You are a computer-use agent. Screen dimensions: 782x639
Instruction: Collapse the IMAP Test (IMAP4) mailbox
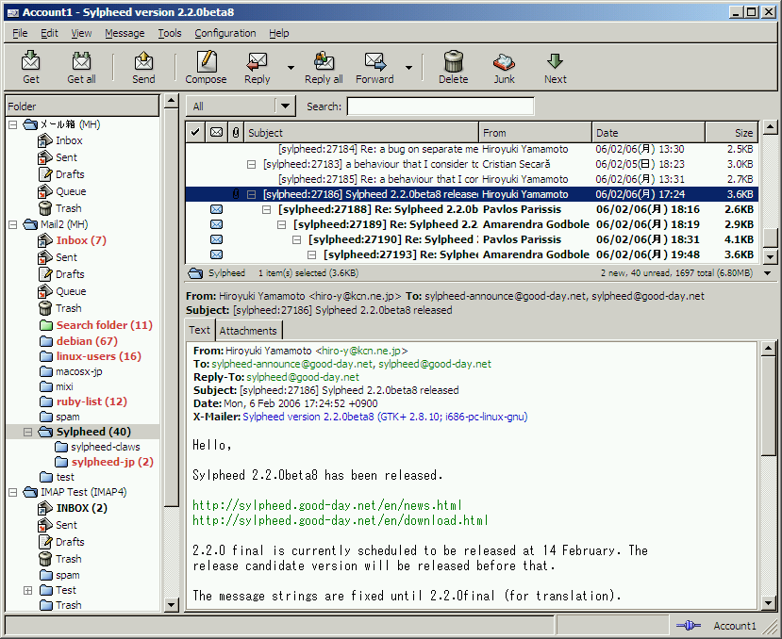pos(13,493)
